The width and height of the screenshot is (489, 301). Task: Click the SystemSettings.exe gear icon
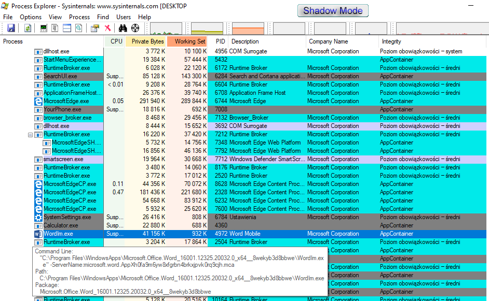click(38, 217)
